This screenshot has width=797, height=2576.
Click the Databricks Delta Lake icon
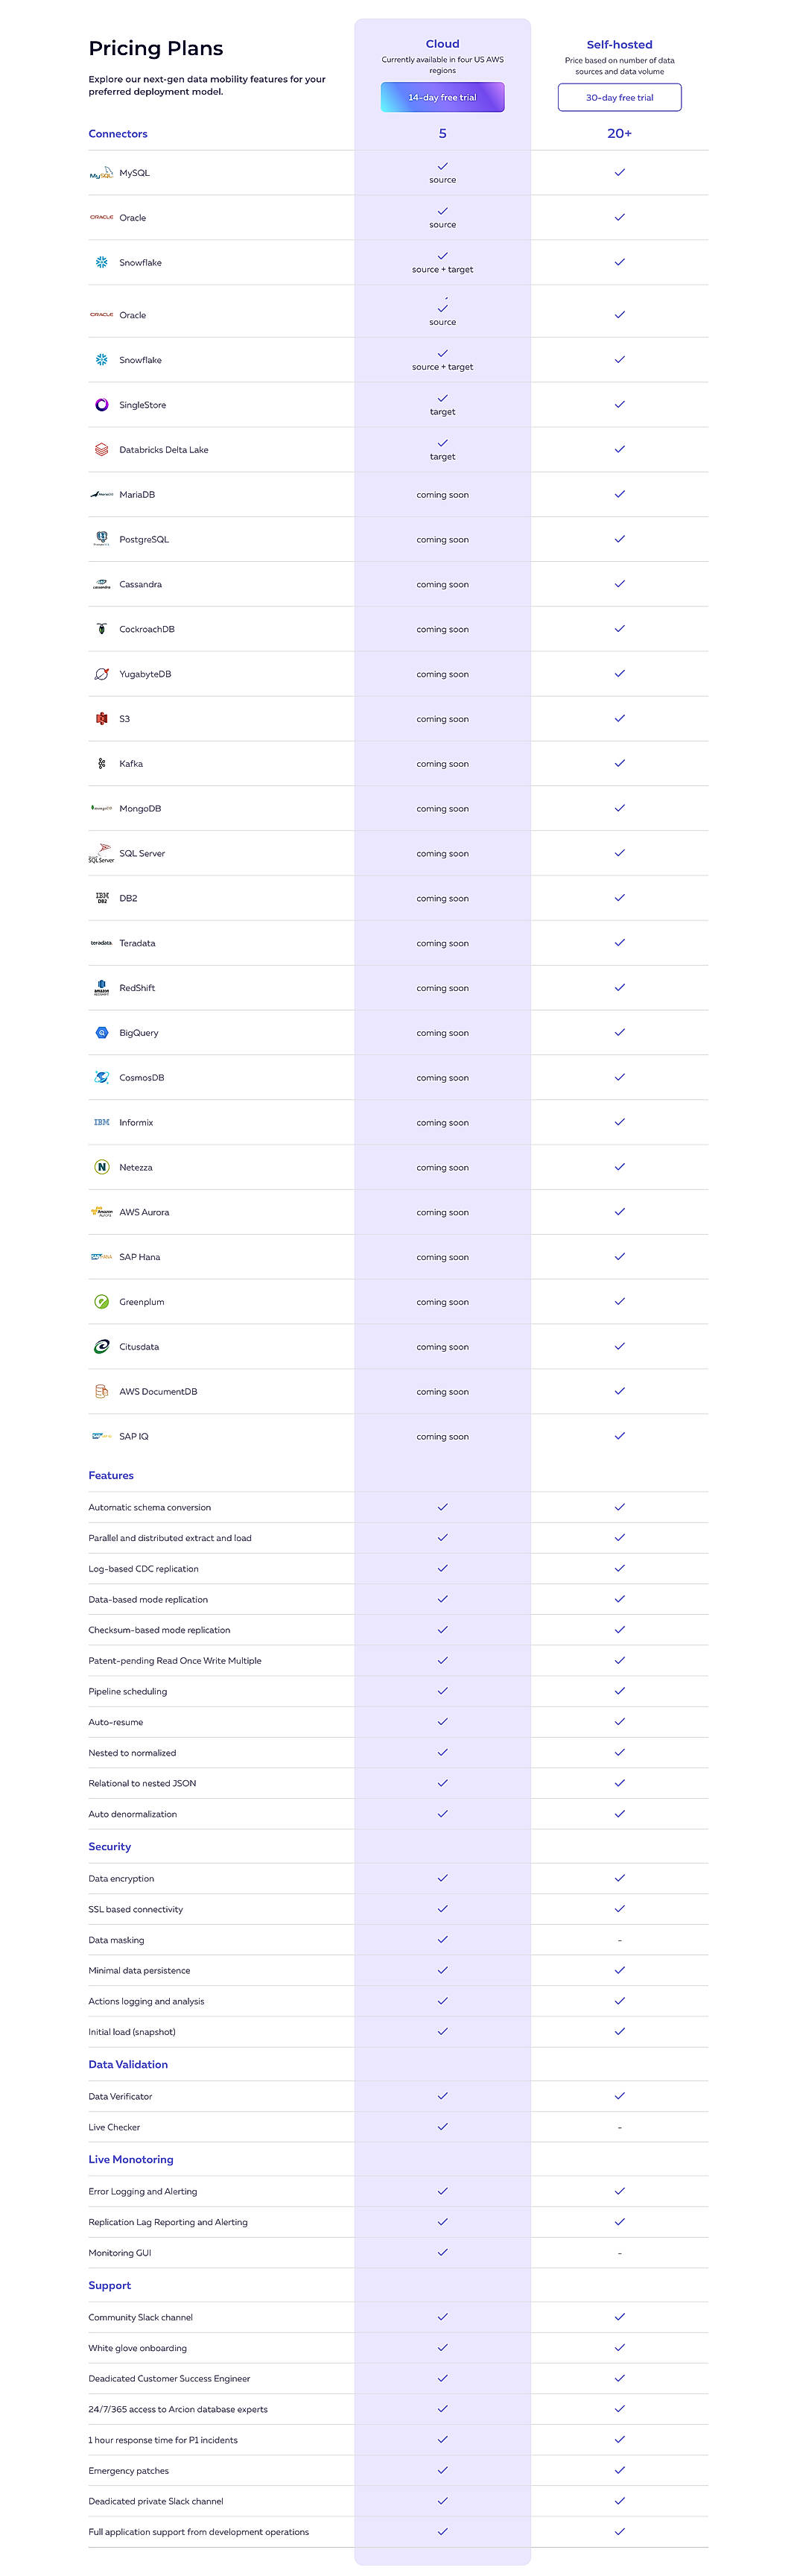(x=101, y=449)
